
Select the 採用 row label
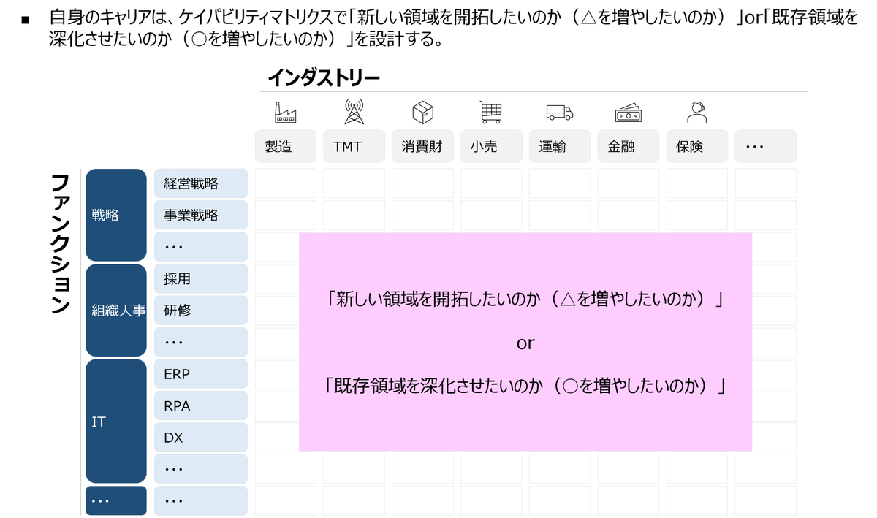(201, 278)
